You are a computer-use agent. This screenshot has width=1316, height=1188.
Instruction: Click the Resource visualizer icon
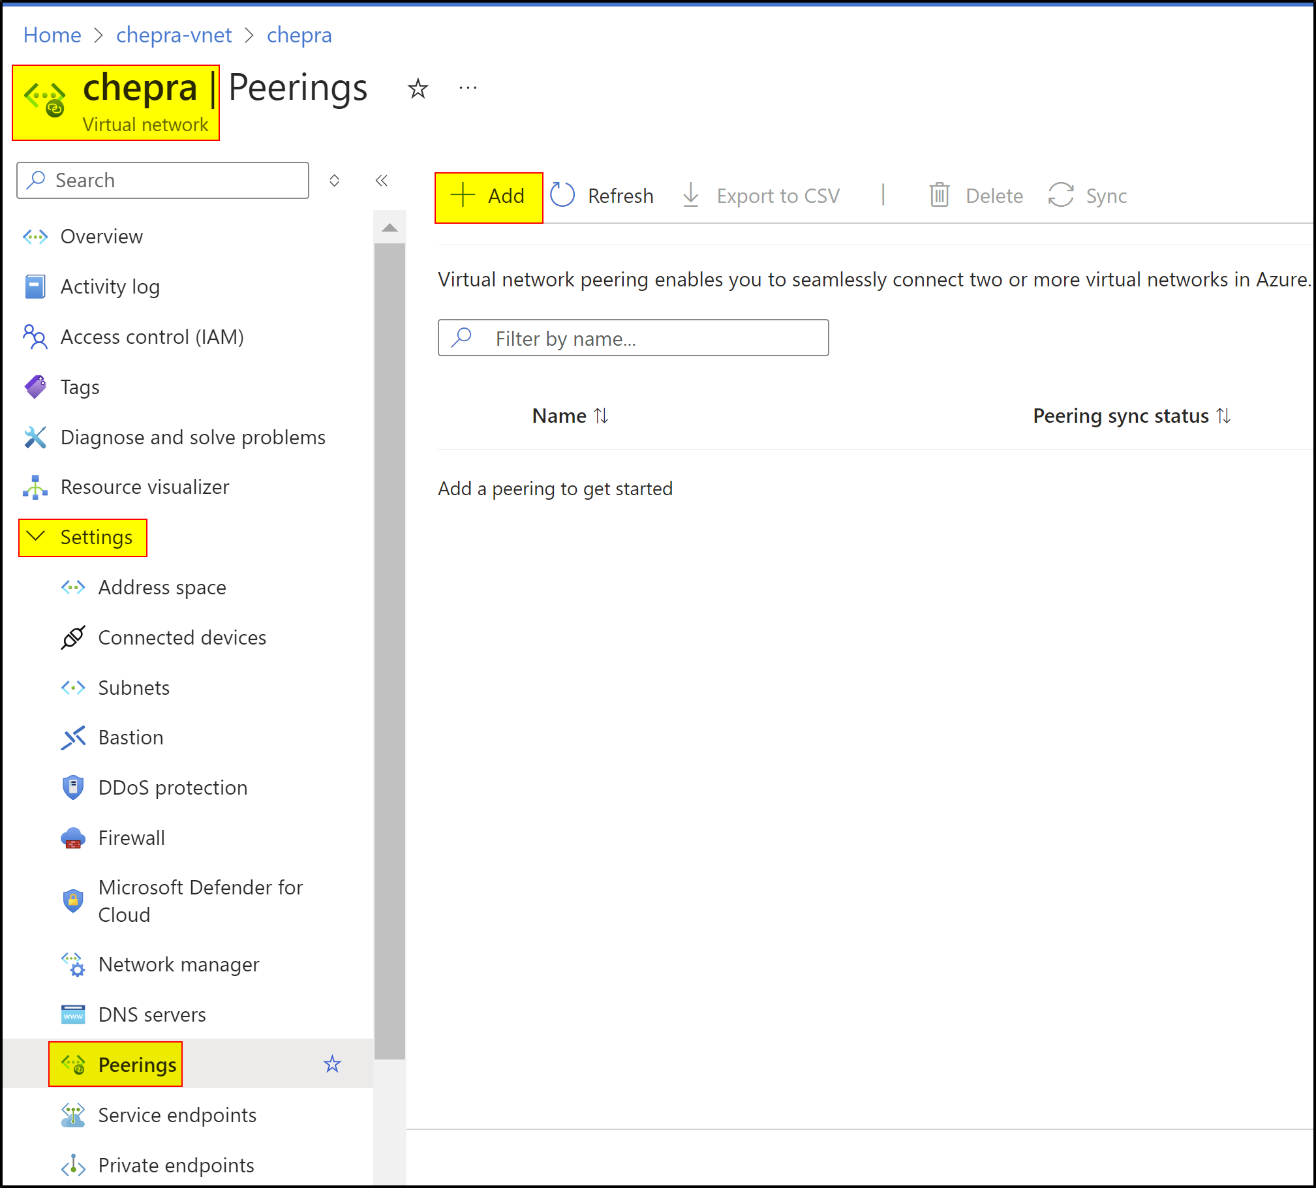35,487
